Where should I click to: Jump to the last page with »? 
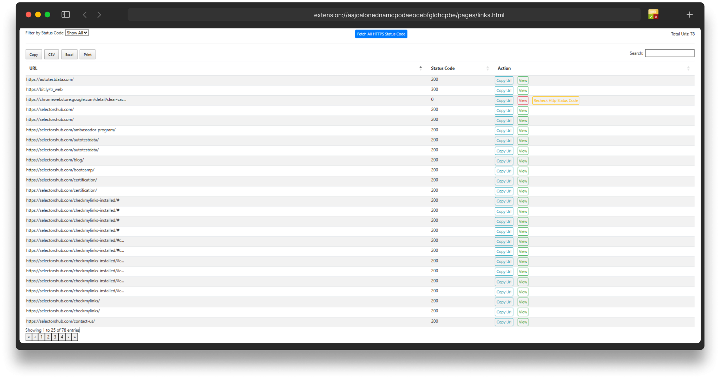coord(75,337)
